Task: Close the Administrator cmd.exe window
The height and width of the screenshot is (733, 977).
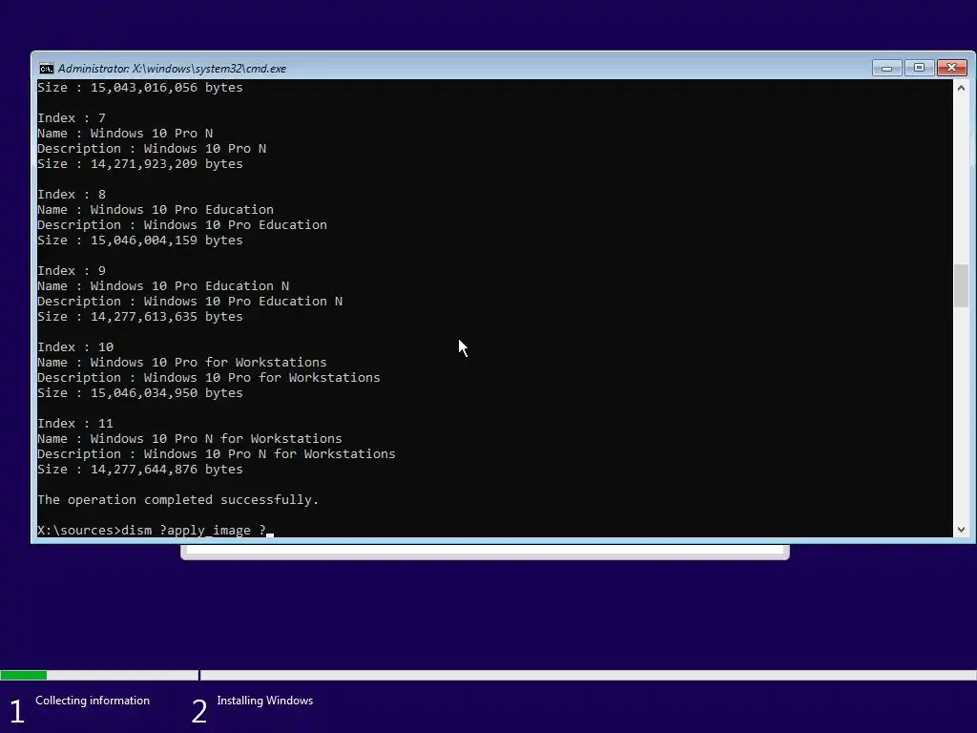Action: pyautogui.click(x=951, y=68)
